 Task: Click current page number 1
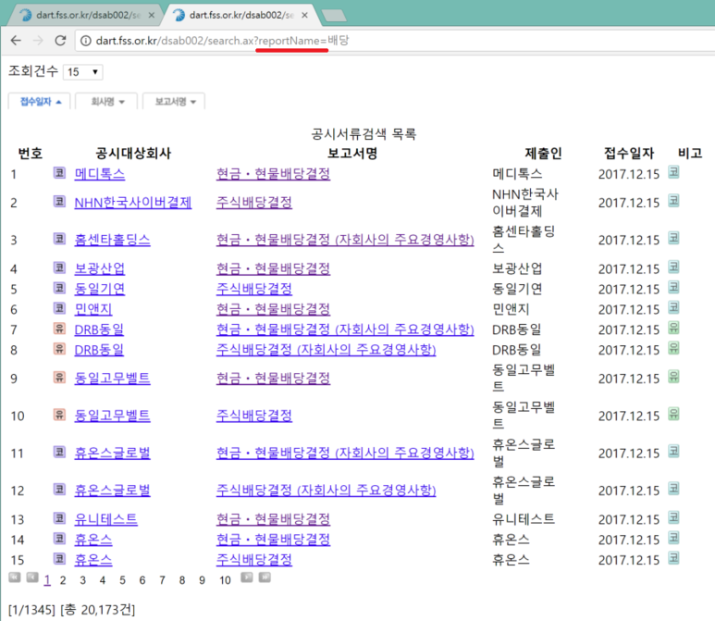click(47, 580)
